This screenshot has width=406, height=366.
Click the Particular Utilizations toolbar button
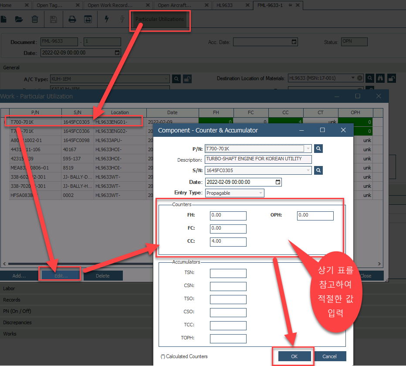pyautogui.click(x=159, y=20)
